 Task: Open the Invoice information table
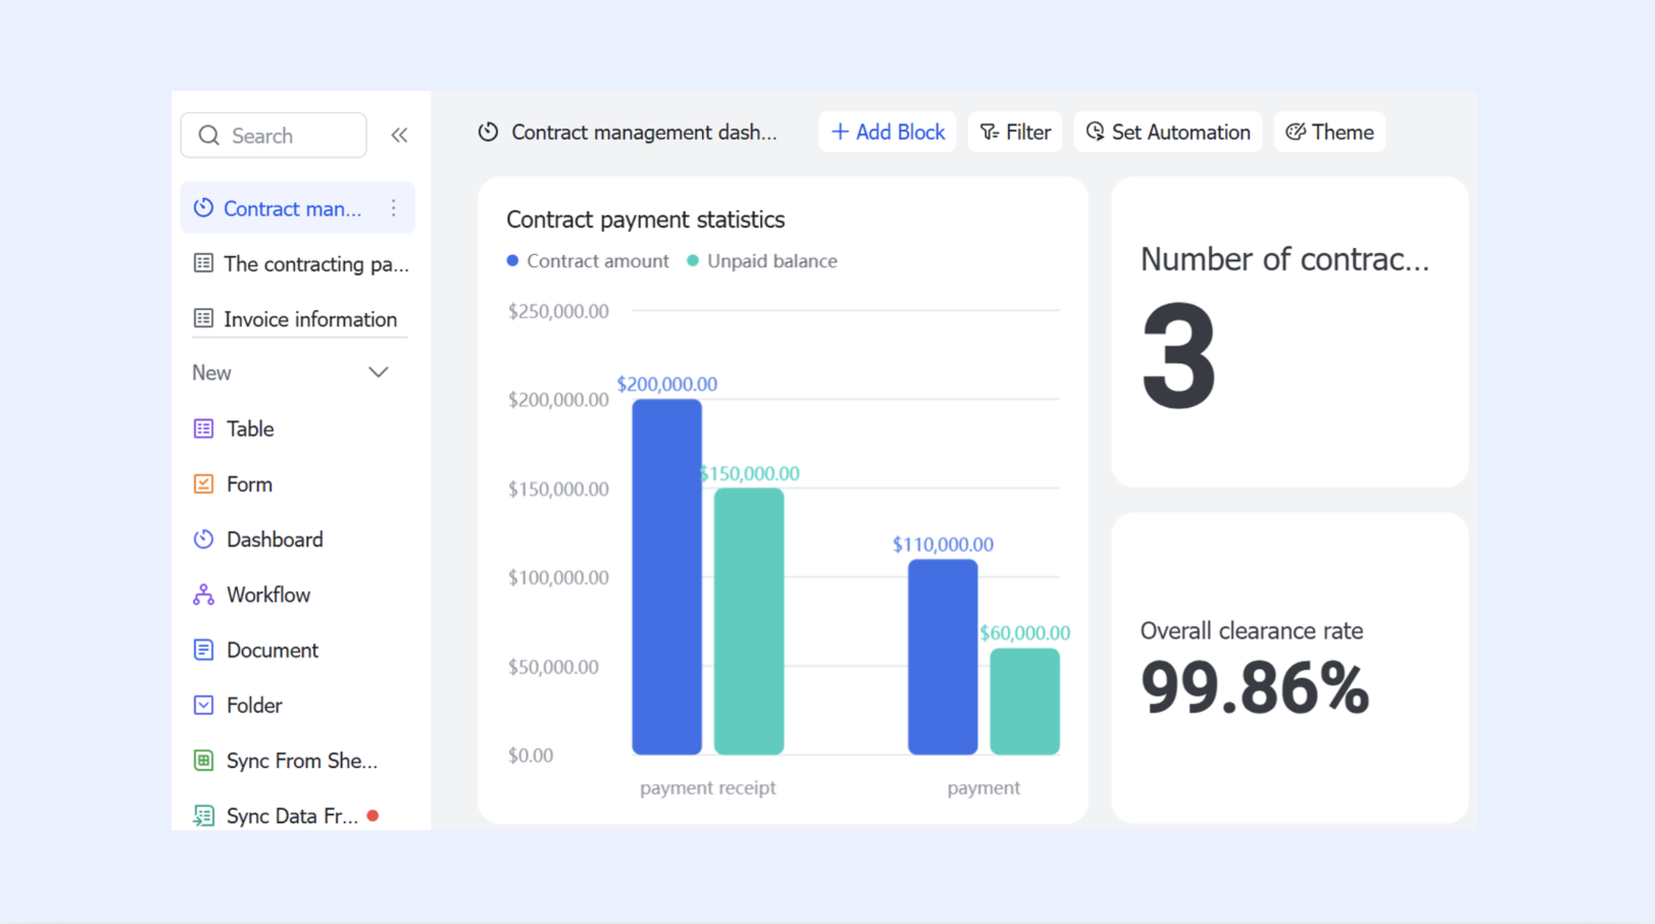click(x=298, y=319)
